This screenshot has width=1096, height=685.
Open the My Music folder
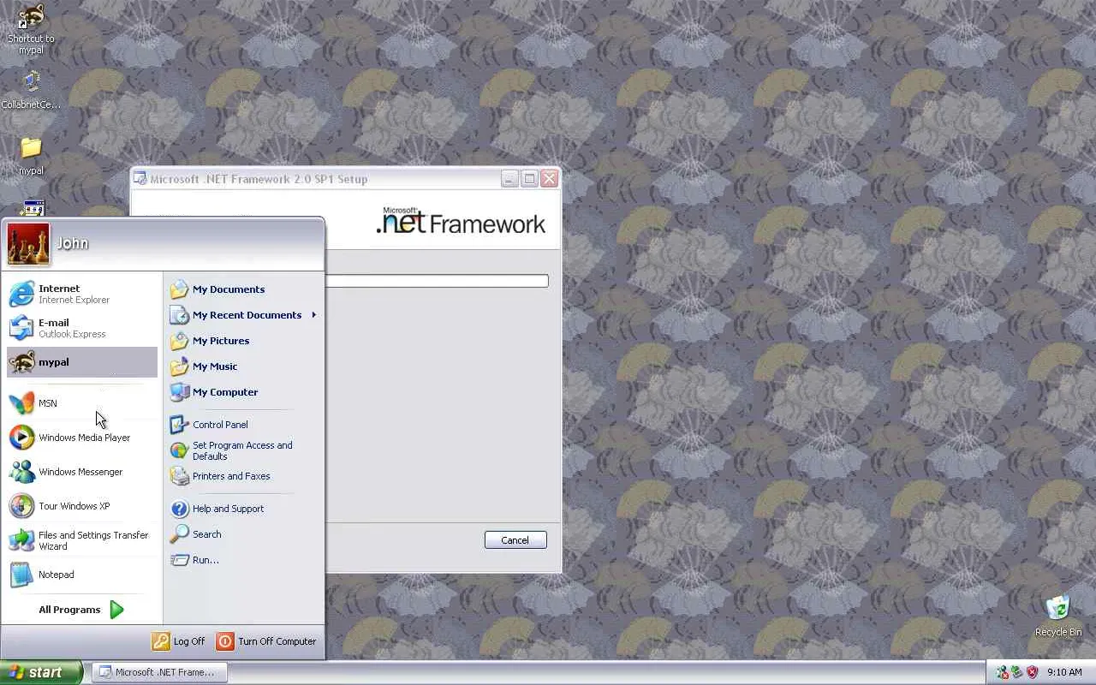coord(244,366)
